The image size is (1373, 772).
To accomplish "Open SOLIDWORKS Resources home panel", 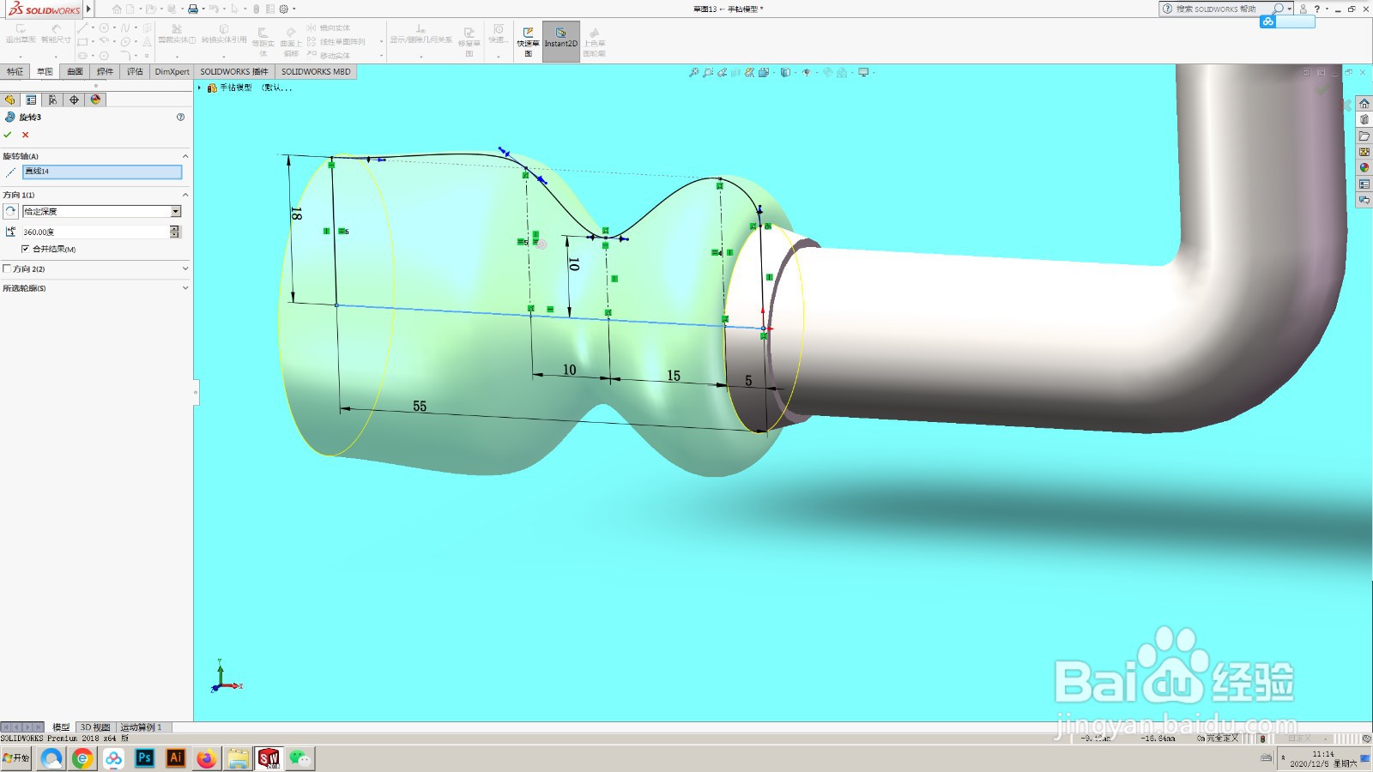I will (1364, 104).
